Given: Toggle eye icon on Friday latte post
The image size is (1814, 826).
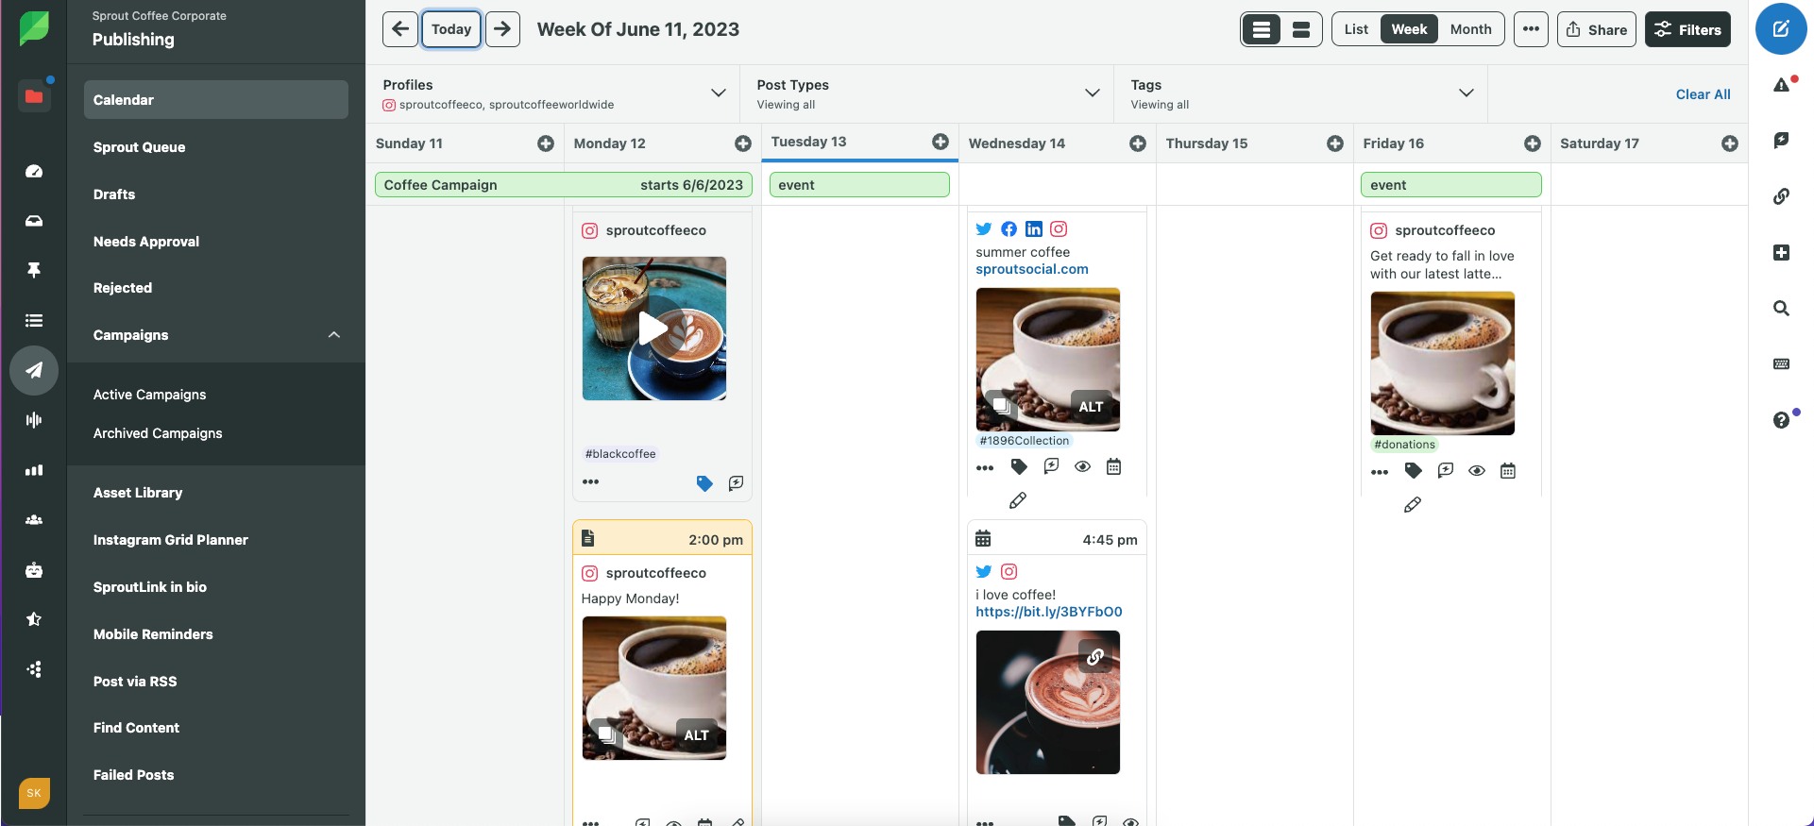Looking at the screenshot, I should pyautogui.click(x=1477, y=471).
